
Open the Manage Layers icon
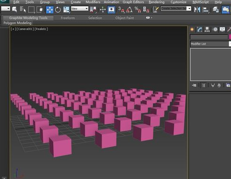(216, 10)
